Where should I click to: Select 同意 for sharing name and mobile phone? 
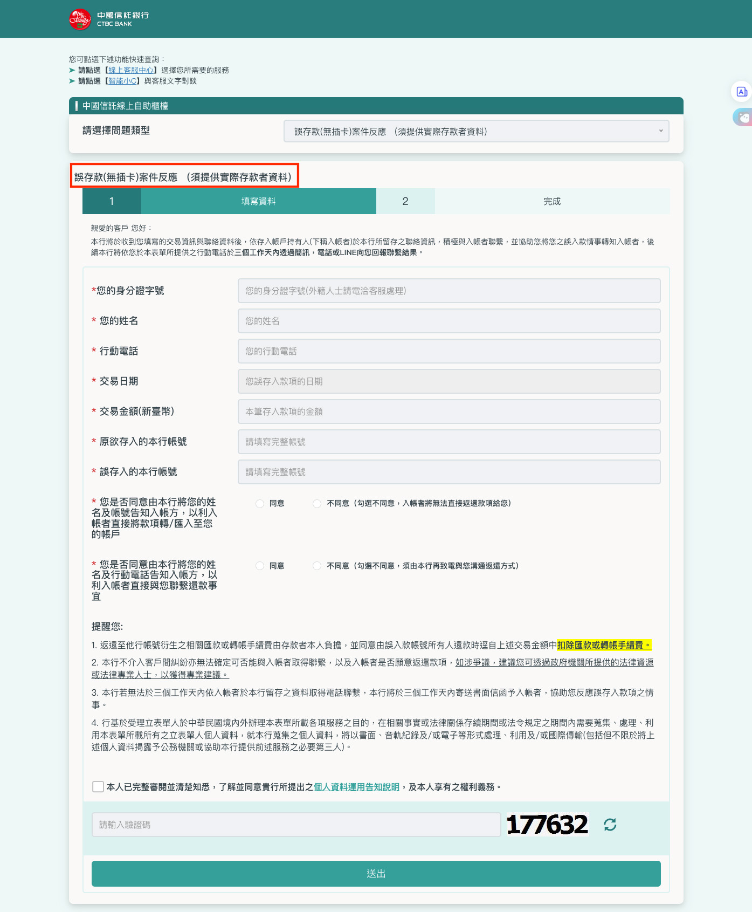coord(260,566)
